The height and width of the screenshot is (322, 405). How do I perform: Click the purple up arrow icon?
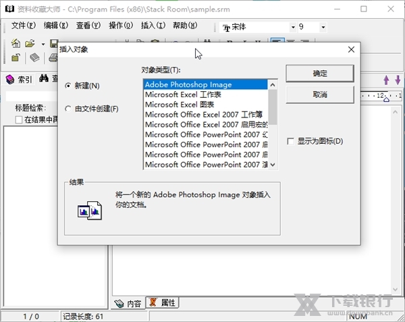[x=386, y=80]
